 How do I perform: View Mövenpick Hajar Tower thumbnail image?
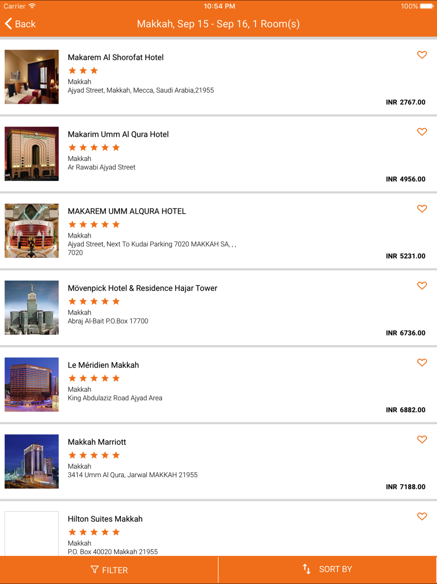(31, 308)
